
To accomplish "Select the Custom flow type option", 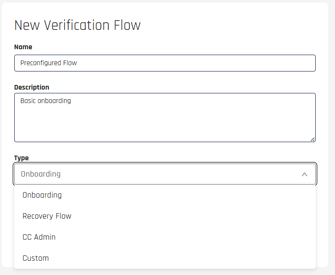I will pyautogui.click(x=36, y=258).
